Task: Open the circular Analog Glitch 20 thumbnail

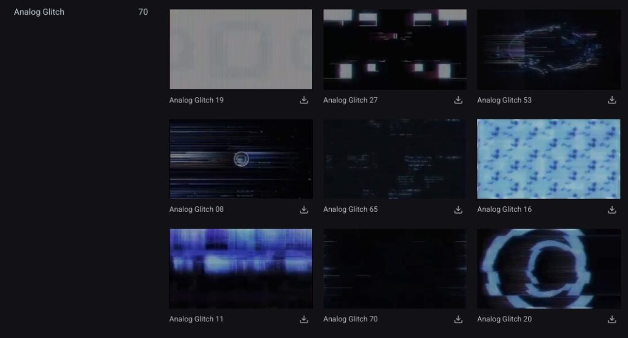Action: pyautogui.click(x=548, y=268)
